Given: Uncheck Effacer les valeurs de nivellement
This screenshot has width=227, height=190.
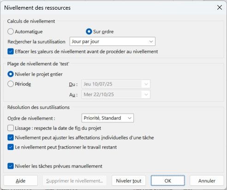Looking at the screenshot, I should pyautogui.click(x=11, y=52).
